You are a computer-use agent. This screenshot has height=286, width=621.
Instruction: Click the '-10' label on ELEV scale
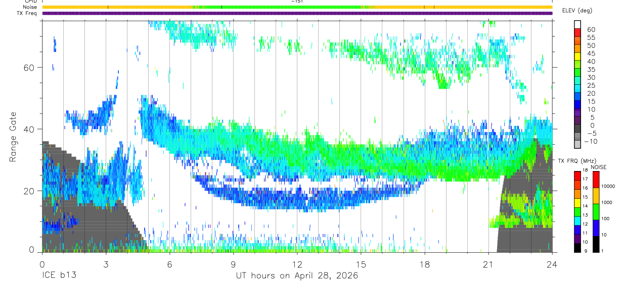coord(590,141)
